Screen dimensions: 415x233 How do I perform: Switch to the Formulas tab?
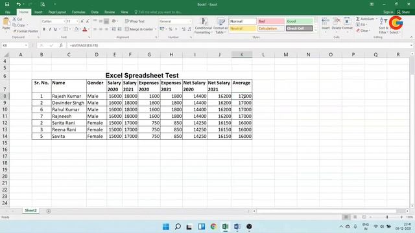[78, 12]
